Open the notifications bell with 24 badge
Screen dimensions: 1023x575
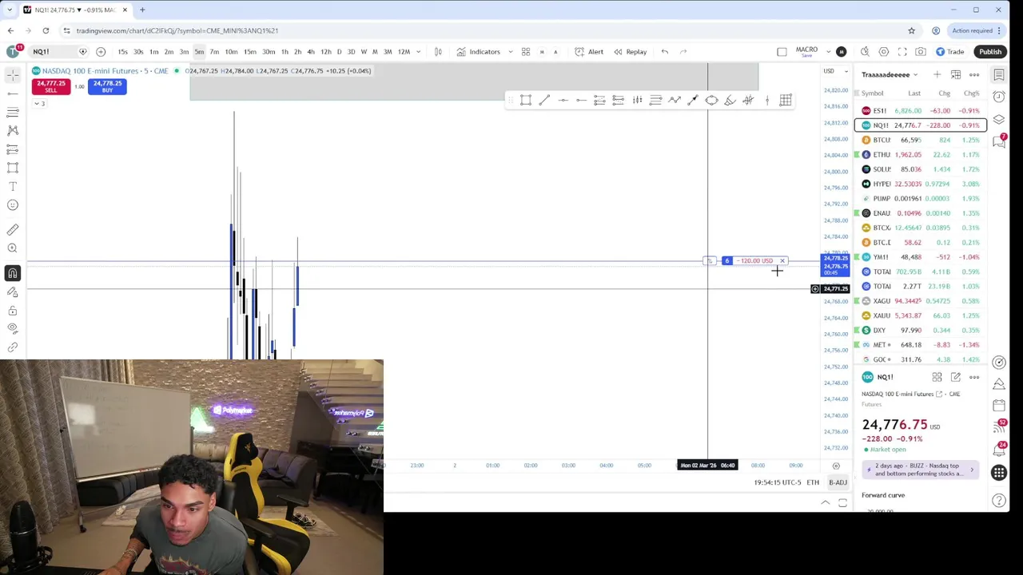[x=999, y=450]
